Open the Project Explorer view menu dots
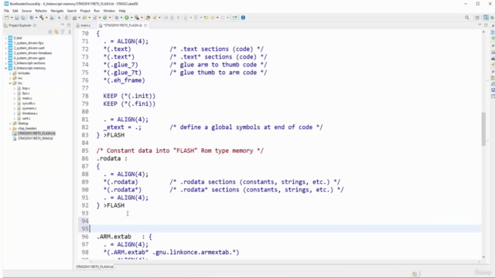Viewport: 495px width, 278px height. click(x=70, y=32)
